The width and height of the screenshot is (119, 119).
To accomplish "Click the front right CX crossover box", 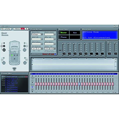I will click(x=27, y=46).
